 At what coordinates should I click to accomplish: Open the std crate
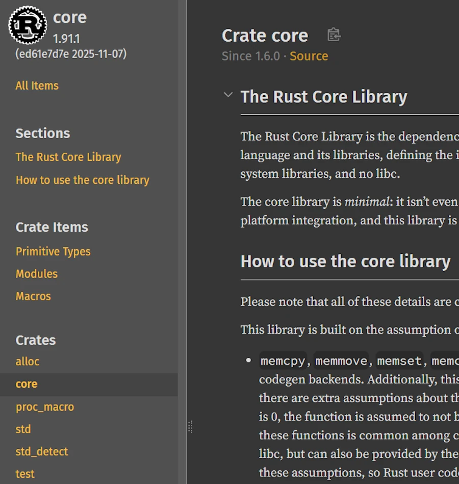(23, 429)
